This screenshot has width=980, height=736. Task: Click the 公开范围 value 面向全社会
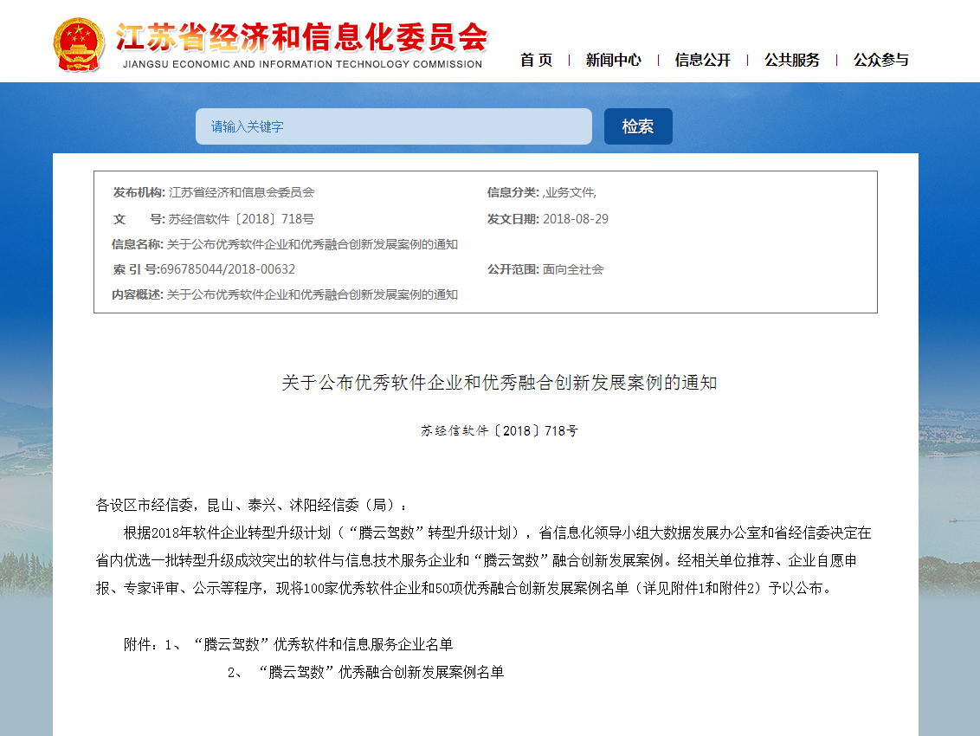tap(573, 269)
